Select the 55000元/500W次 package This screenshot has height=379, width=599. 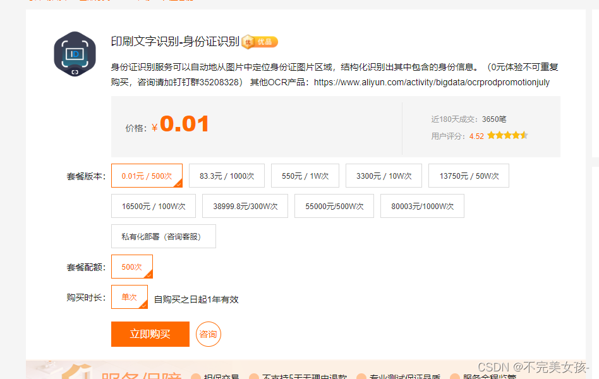pyautogui.click(x=334, y=206)
